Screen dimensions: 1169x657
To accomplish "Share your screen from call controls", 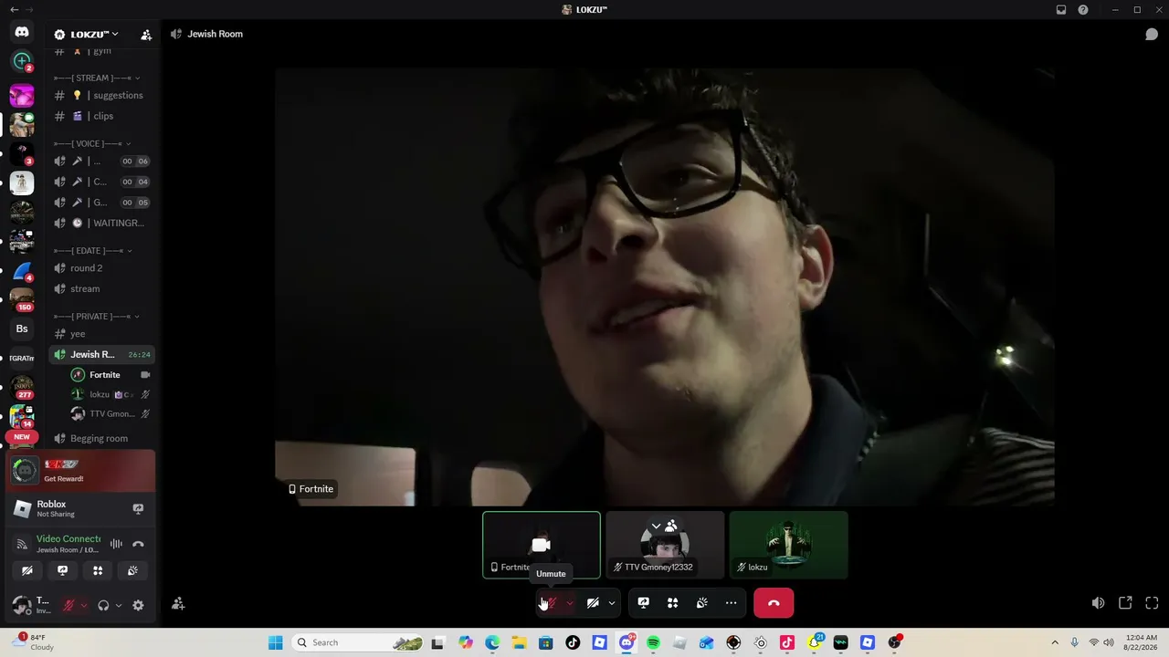I will [643, 603].
